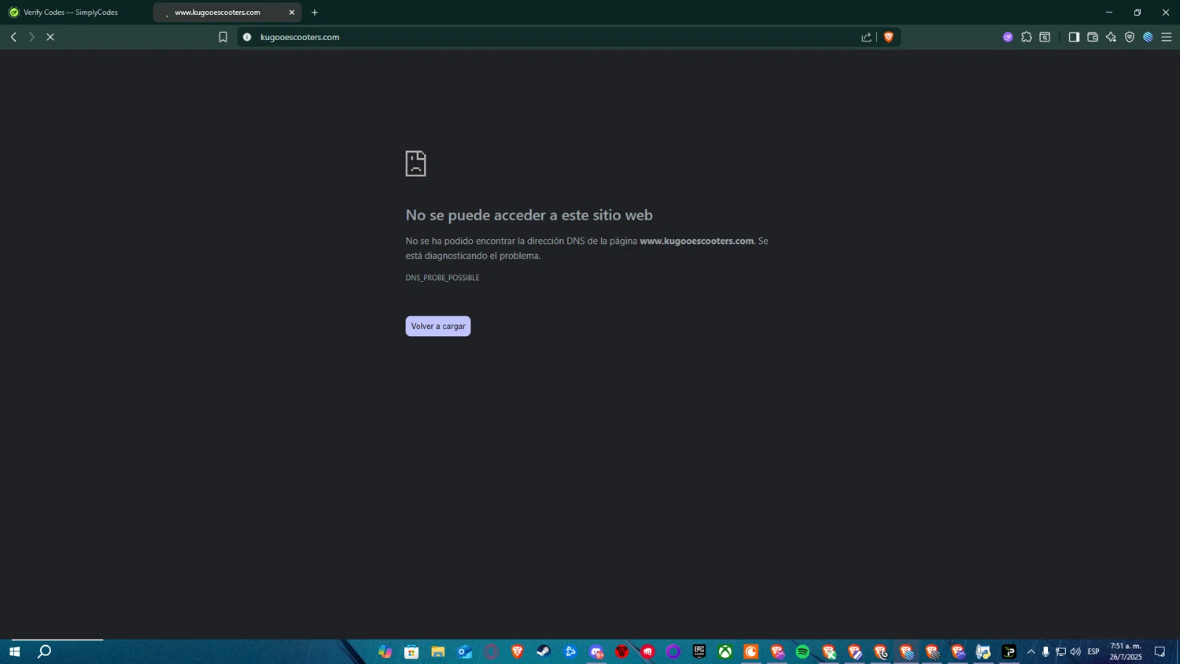Open Steam from the taskbar
Screen dimensions: 1180x664
[544, 651]
